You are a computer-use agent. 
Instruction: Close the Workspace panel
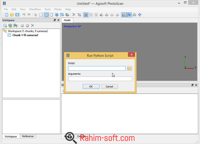(x=58, y=20)
